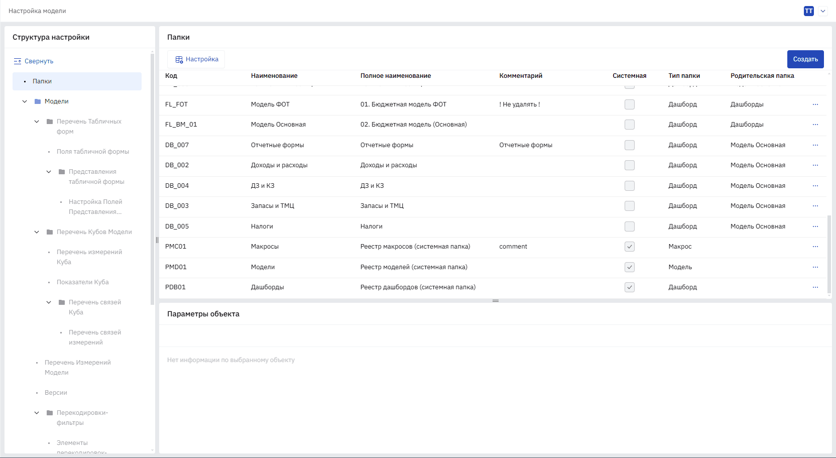836x458 pixels.
Task: Click the '! Не удалять !' comment cell
Action: pyautogui.click(x=520, y=104)
